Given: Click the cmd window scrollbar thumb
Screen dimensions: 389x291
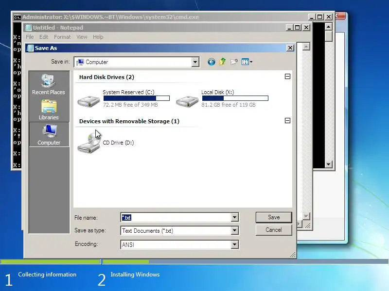Looking at the screenshot, I should 329,36.
